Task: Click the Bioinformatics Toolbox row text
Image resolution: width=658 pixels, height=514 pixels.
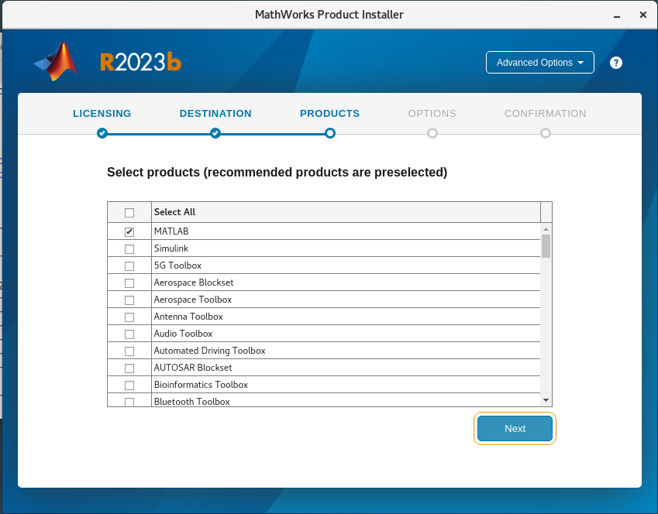Action: click(x=201, y=385)
